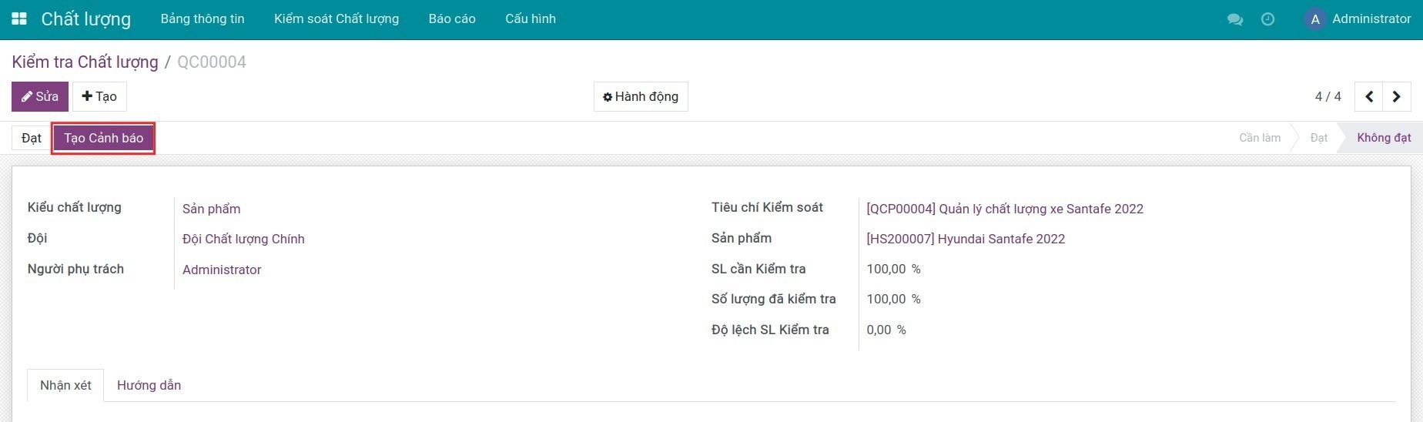The width and height of the screenshot is (1423, 422).
Task: Open the Cấu hình menu
Action: pyautogui.click(x=531, y=18)
